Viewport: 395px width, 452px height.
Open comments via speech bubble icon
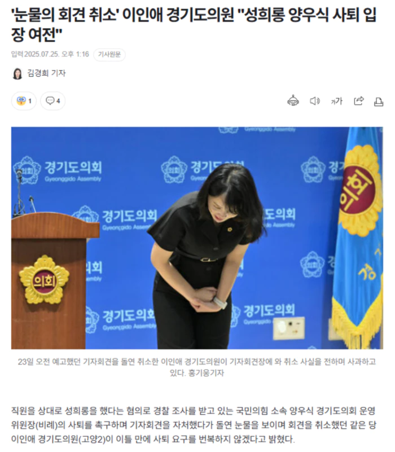pyautogui.click(x=53, y=101)
